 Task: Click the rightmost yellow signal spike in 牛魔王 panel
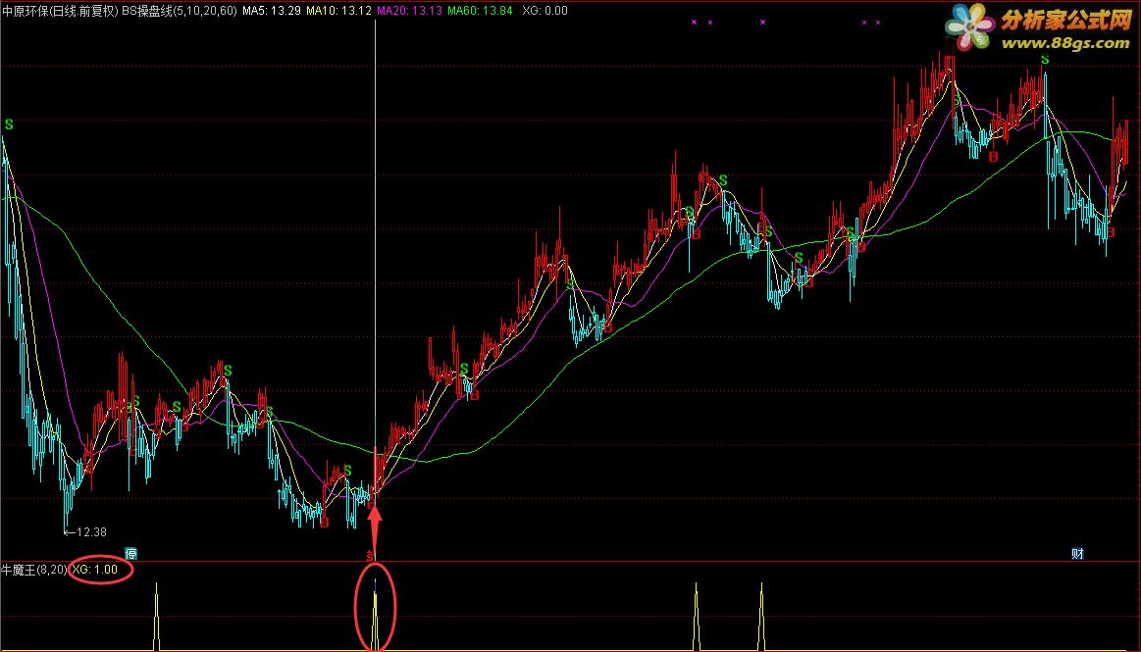point(762,617)
